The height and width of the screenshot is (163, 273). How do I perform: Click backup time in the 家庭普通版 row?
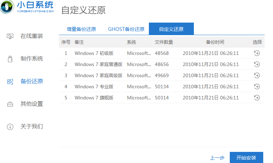point(211,64)
